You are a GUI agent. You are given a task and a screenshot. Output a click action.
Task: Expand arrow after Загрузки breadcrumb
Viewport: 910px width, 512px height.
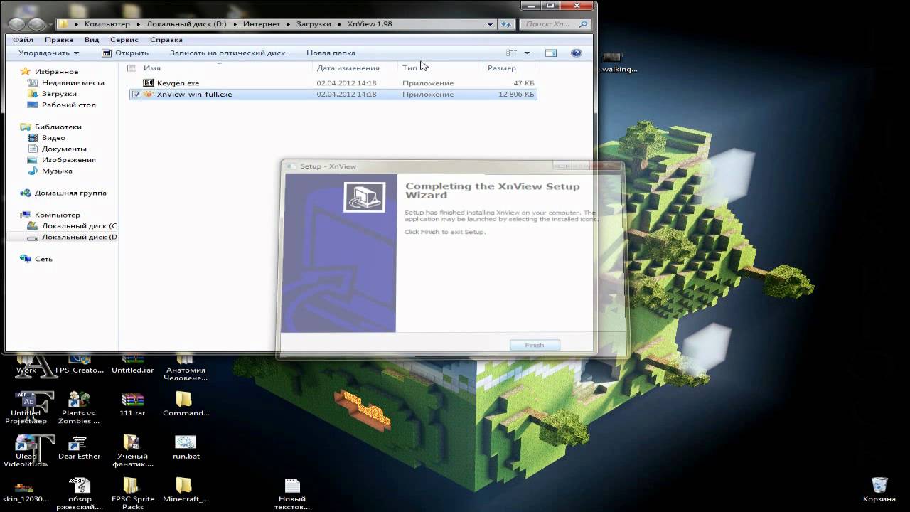[x=340, y=24]
